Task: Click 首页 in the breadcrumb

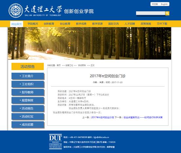Action: pyautogui.click(x=59, y=65)
